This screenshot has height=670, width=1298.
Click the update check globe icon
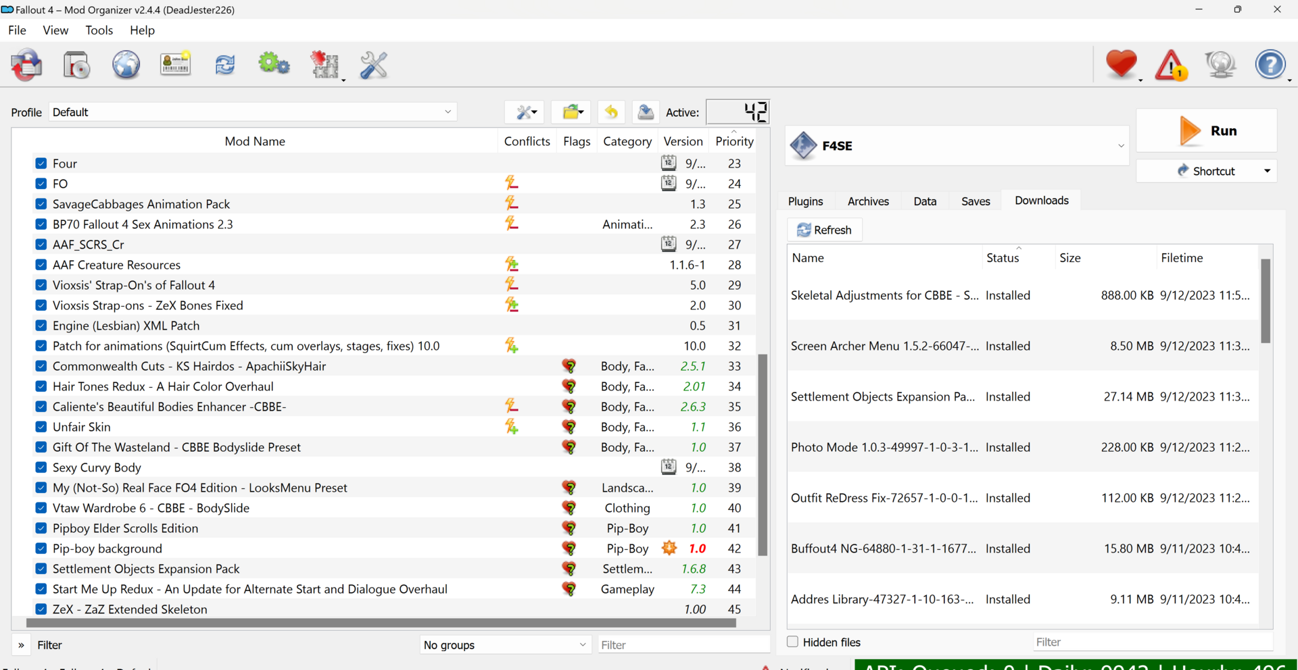tap(1221, 65)
